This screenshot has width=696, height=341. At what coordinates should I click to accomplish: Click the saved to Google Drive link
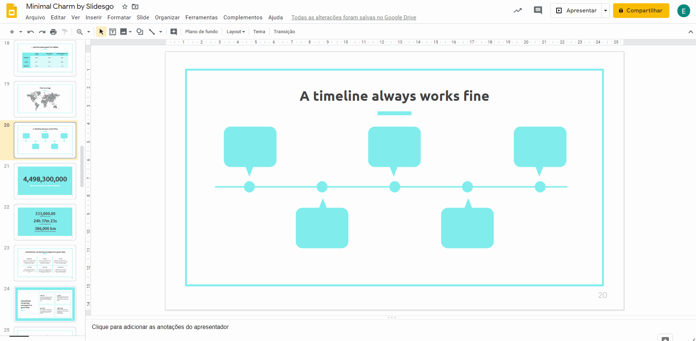pos(354,18)
